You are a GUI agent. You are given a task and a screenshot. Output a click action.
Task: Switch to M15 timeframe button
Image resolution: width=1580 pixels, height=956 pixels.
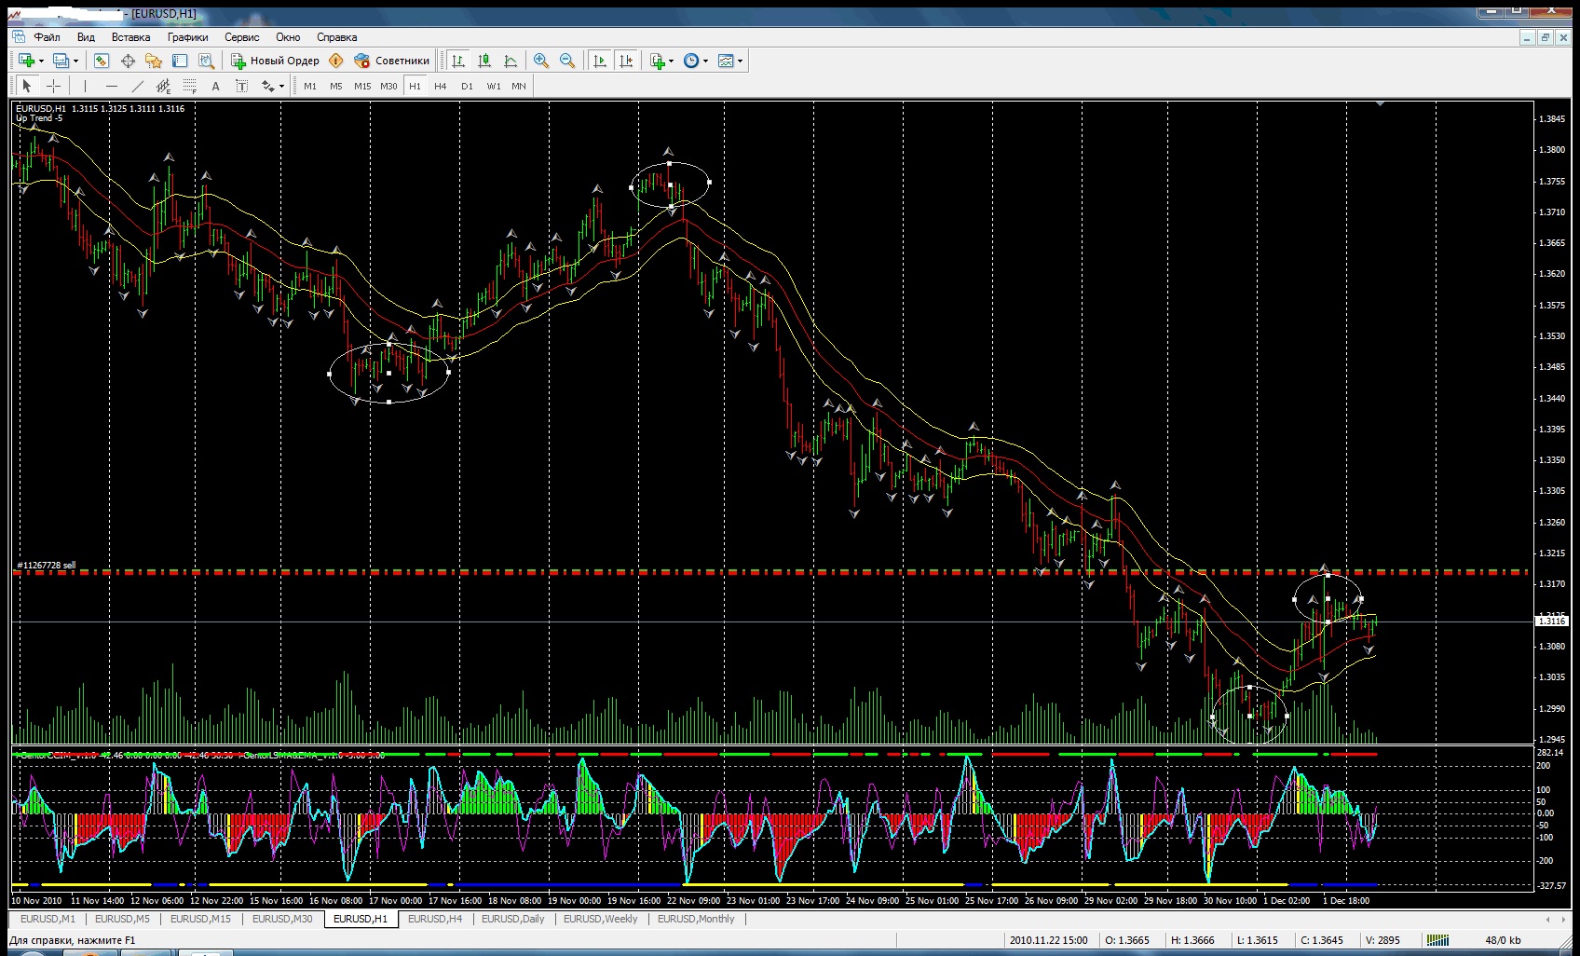coord(362,86)
